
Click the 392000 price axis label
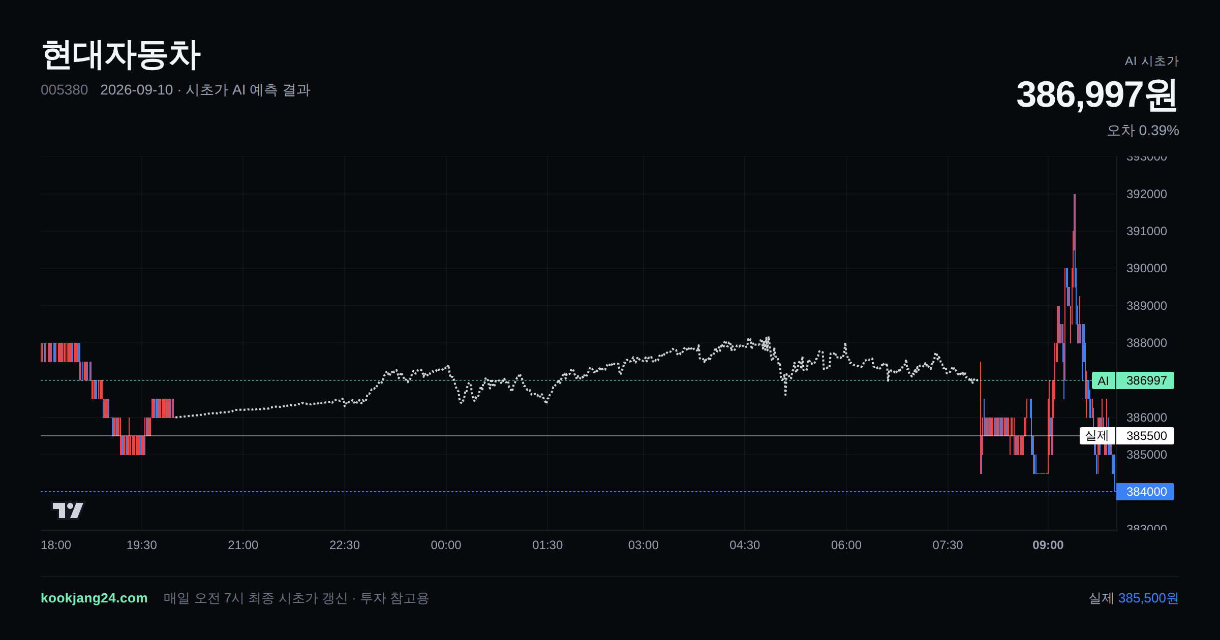[x=1146, y=194]
